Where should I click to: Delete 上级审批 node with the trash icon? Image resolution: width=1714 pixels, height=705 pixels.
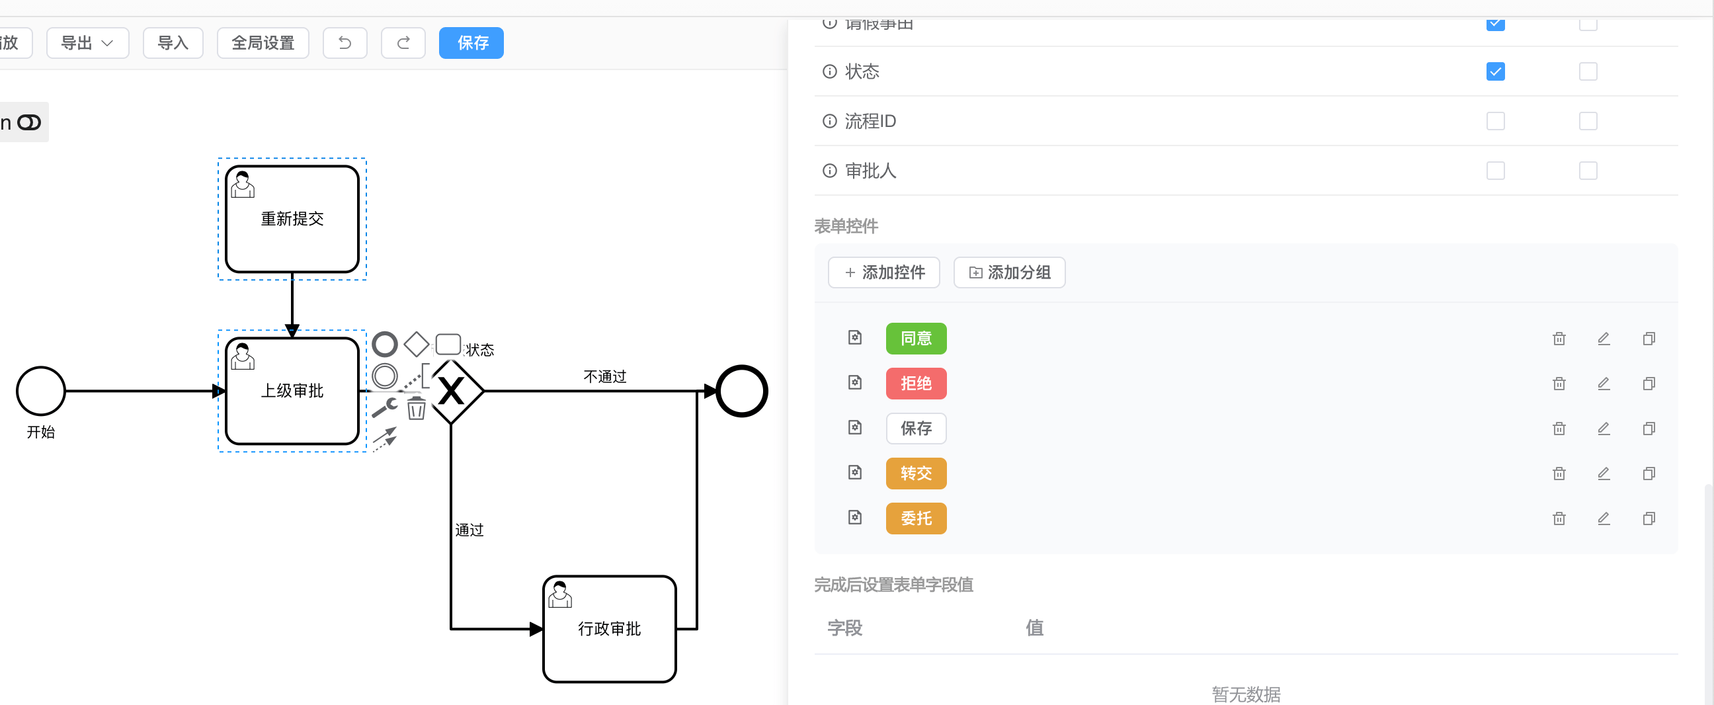pyautogui.click(x=417, y=409)
